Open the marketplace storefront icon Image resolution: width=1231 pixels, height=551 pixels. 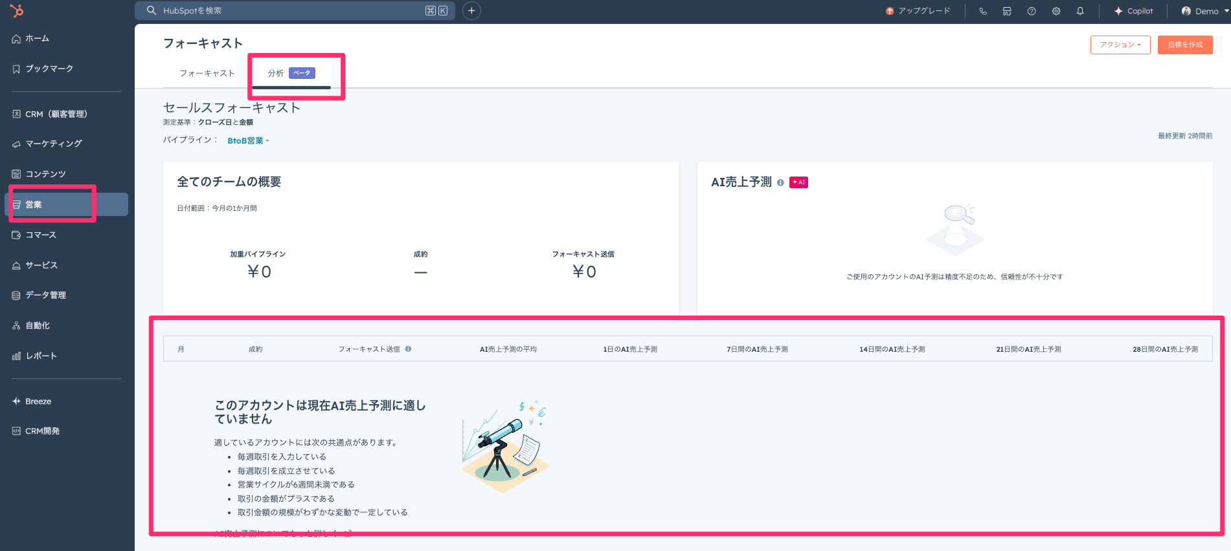pyautogui.click(x=1007, y=11)
